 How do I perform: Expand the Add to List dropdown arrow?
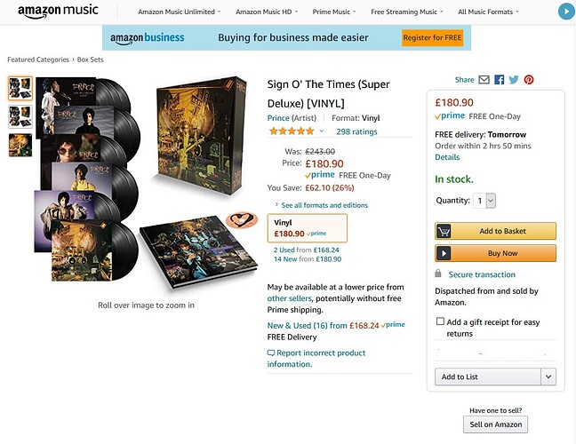point(548,377)
